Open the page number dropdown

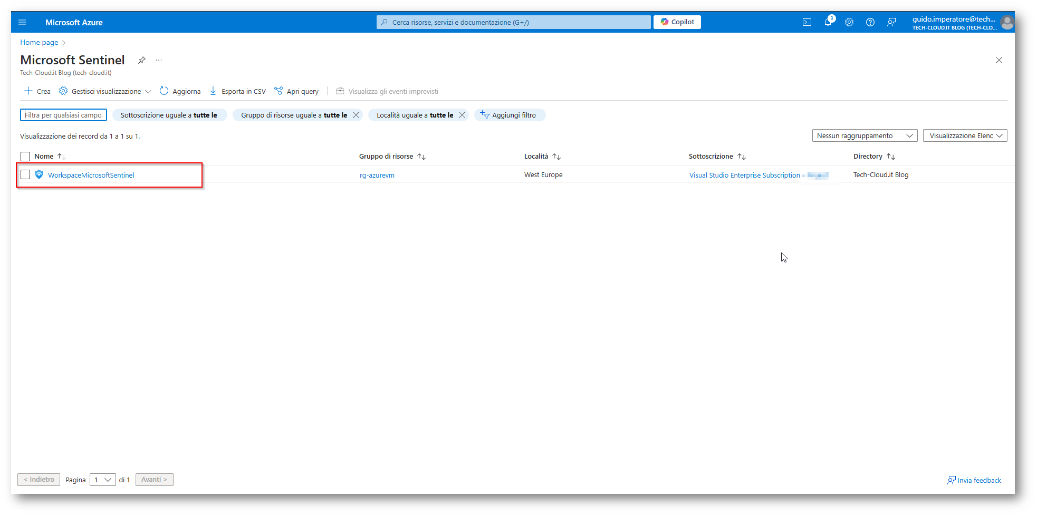(x=103, y=480)
